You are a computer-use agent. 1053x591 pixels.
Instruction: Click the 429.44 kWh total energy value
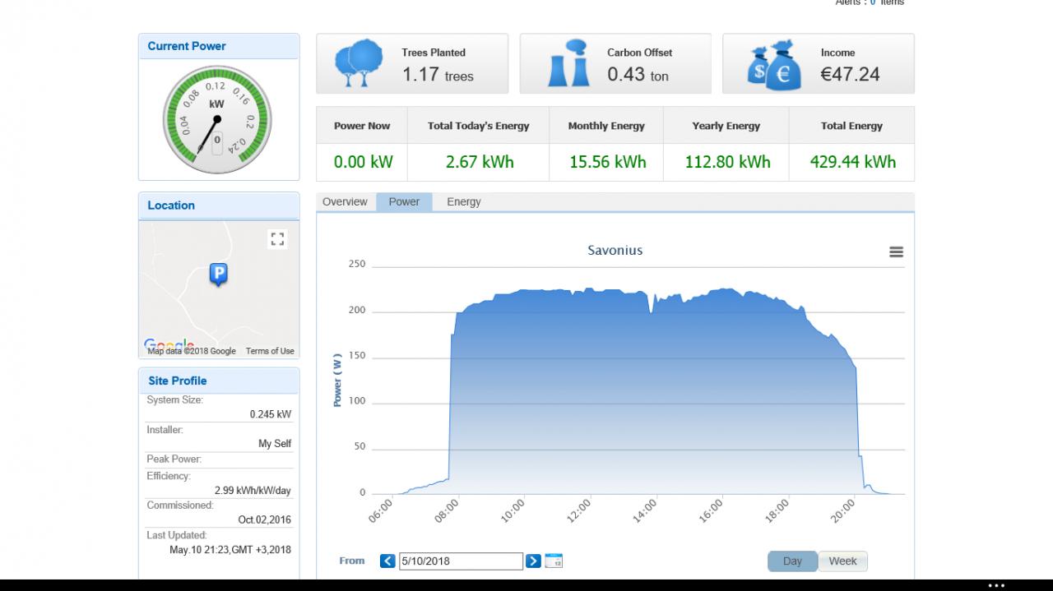point(853,162)
